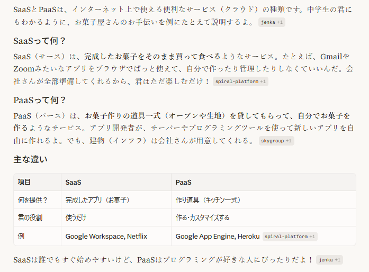Open the spiral-platform citation inside the table's example row

click(290, 237)
